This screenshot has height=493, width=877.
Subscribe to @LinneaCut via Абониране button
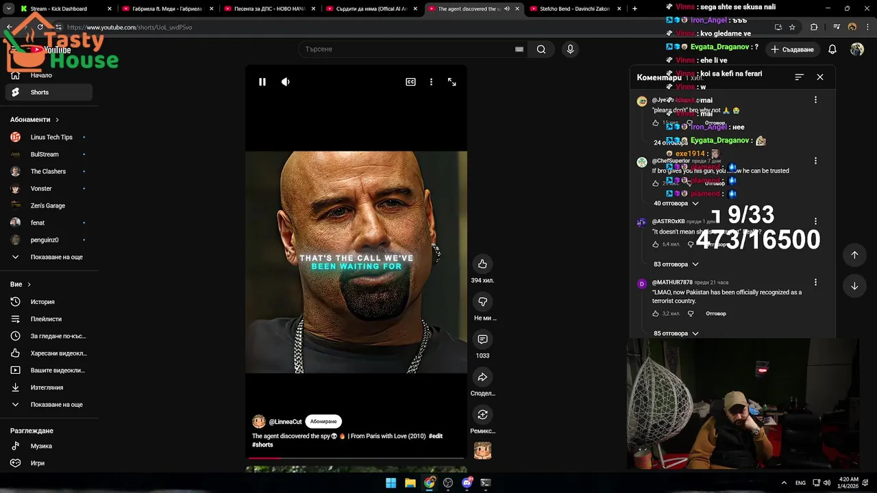323,422
